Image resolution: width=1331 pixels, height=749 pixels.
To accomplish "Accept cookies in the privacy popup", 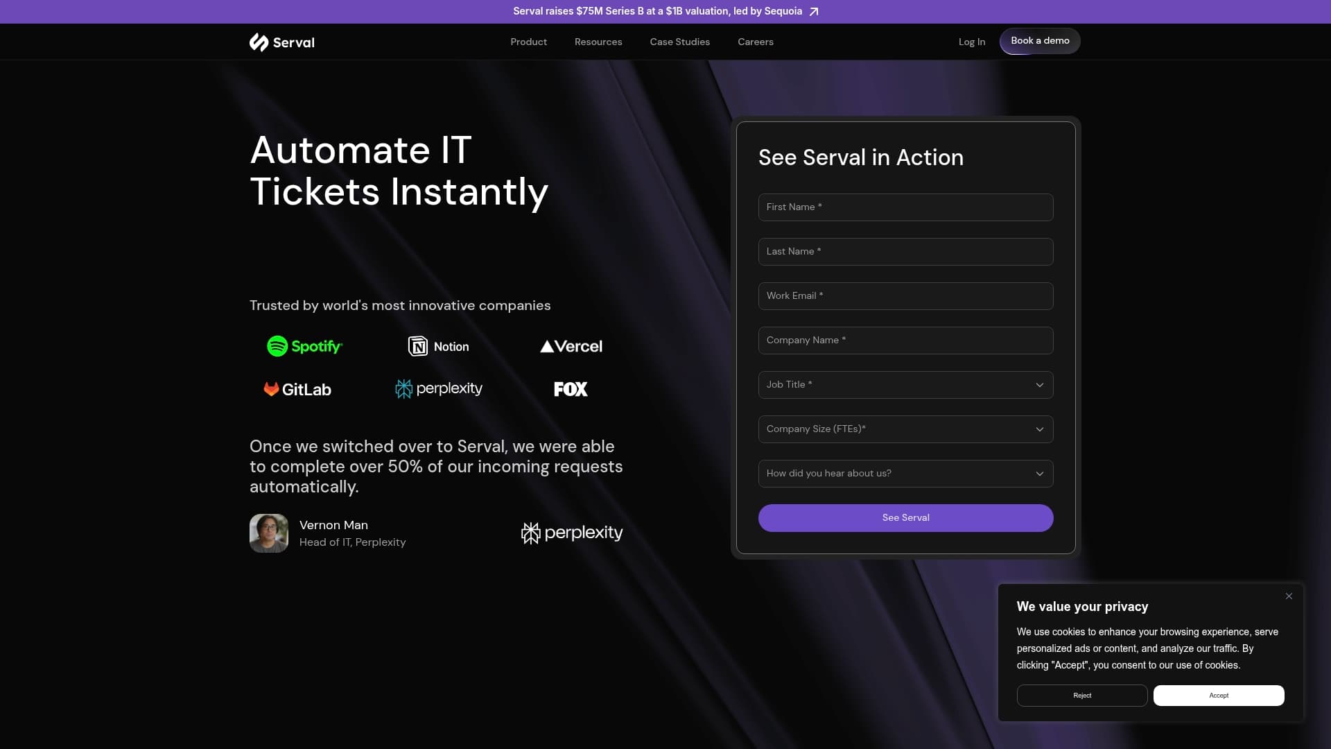I will tap(1219, 696).
